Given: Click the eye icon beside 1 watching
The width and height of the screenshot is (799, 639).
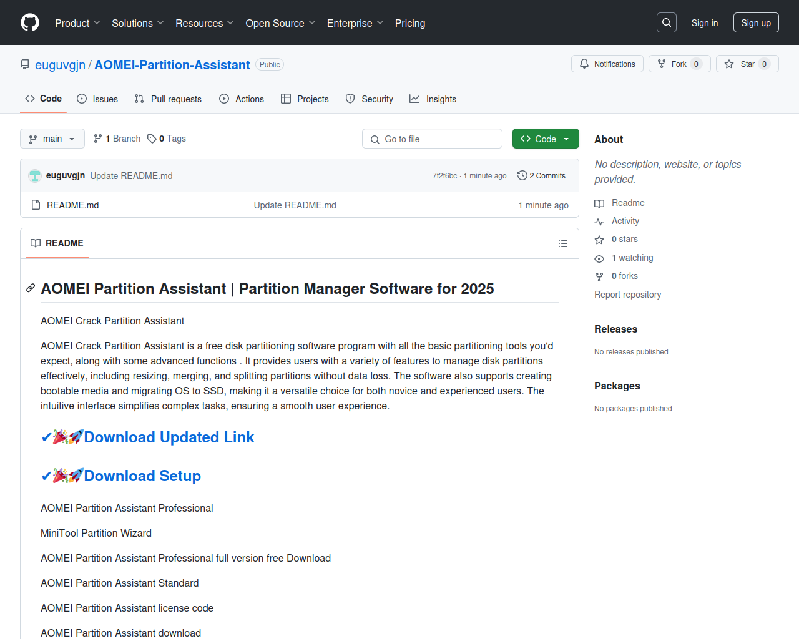Looking at the screenshot, I should point(599,258).
